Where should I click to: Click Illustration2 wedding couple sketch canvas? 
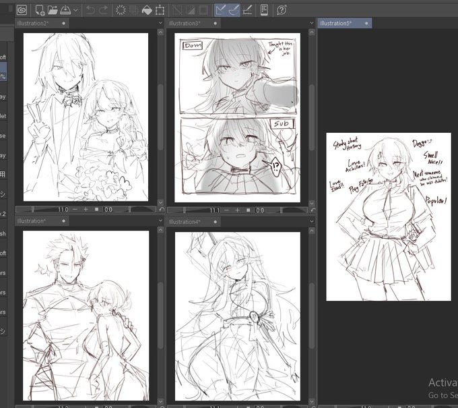pyautogui.click(x=86, y=117)
